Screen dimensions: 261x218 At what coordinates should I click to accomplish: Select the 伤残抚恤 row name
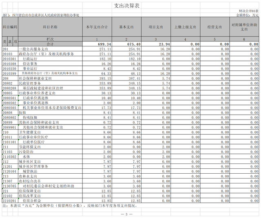point(30,118)
